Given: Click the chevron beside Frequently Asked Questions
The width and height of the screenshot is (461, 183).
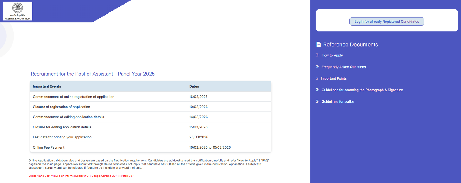Looking at the screenshot, I should click(x=317, y=67).
